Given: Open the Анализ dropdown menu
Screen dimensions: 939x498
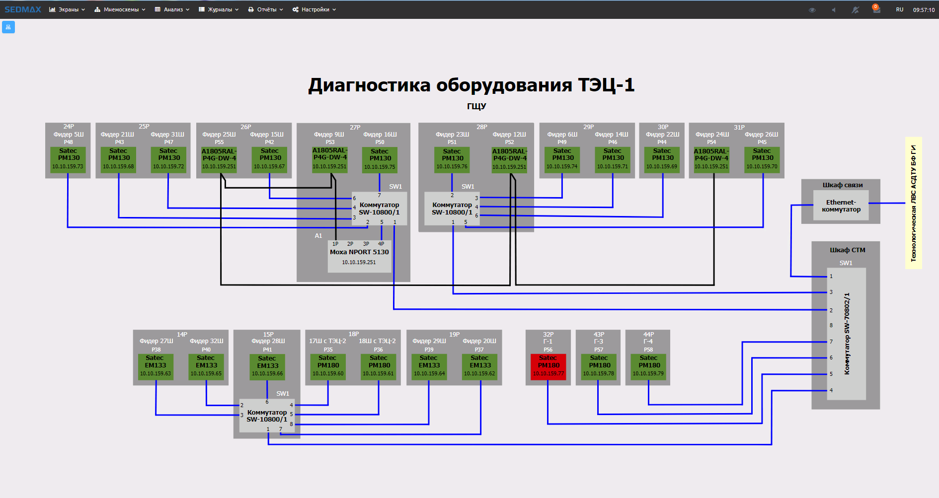Looking at the screenshot, I should click(x=172, y=9).
